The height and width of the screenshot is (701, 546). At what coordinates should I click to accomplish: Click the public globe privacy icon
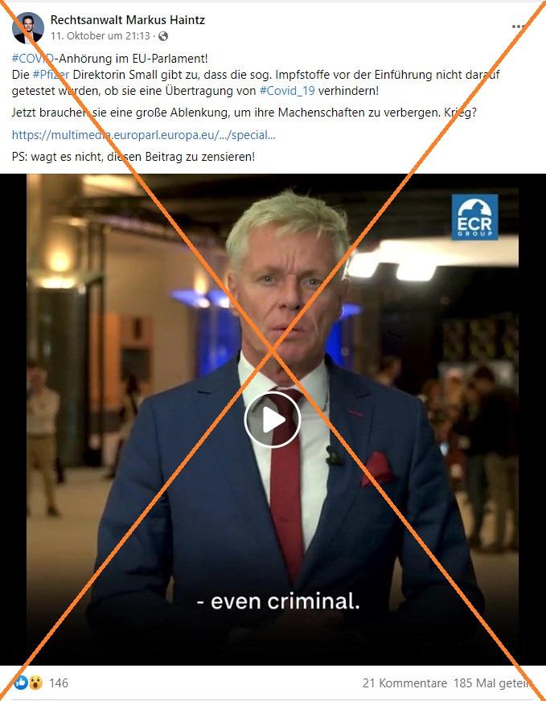[163, 36]
